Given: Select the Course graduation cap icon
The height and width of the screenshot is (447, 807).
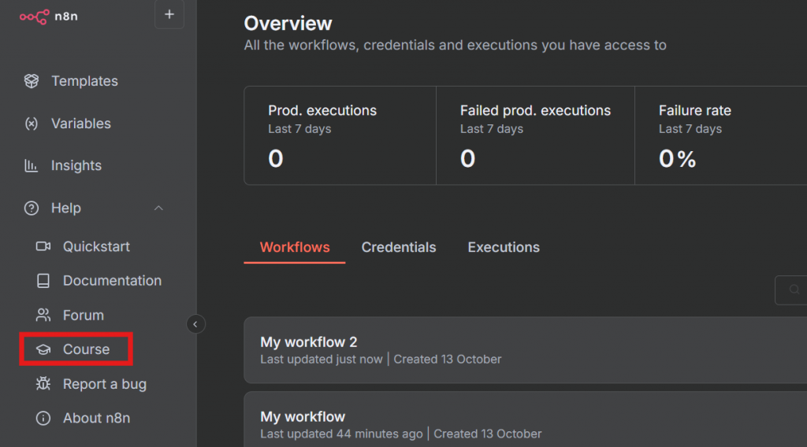Looking at the screenshot, I should coord(43,349).
